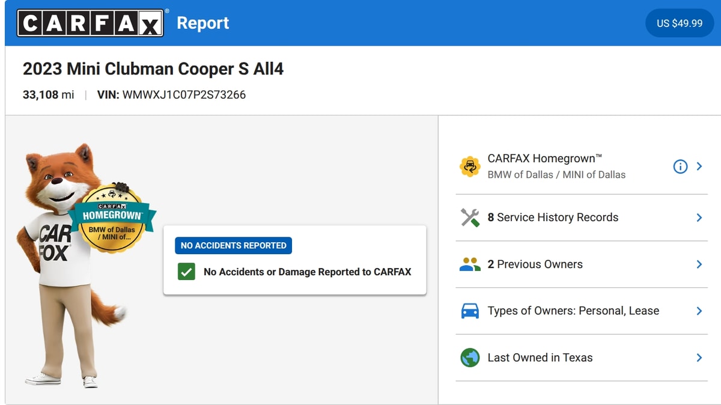Expand the 2 Previous Owners chevron
This screenshot has height=405, width=721.
[699, 264]
